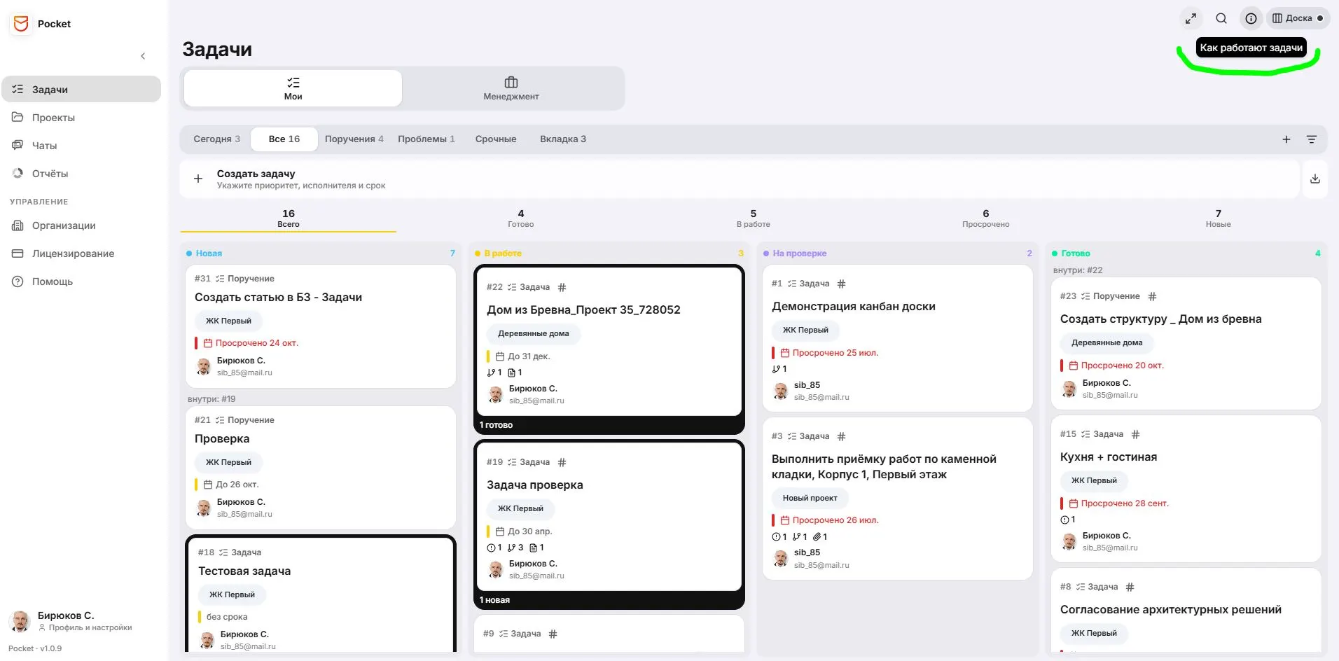The width and height of the screenshot is (1339, 661).
Task: Go to Отчёты section
Action: (x=81, y=174)
